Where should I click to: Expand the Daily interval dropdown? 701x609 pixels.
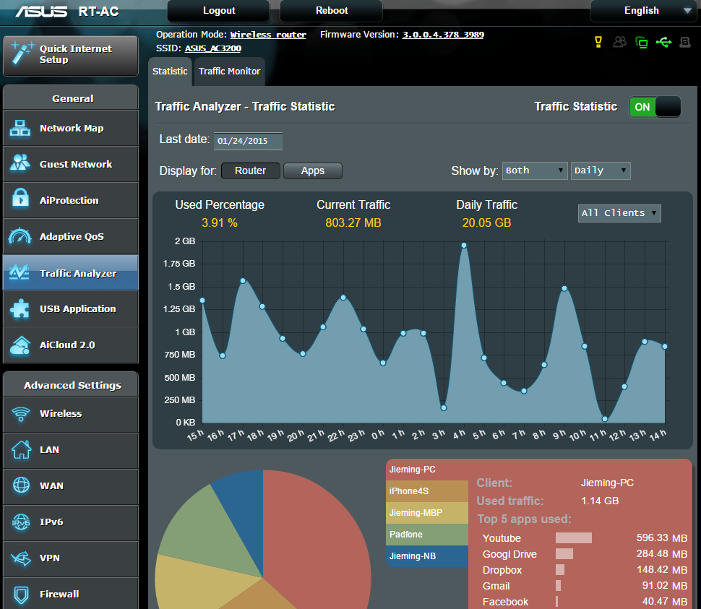[x=601, y=170]
